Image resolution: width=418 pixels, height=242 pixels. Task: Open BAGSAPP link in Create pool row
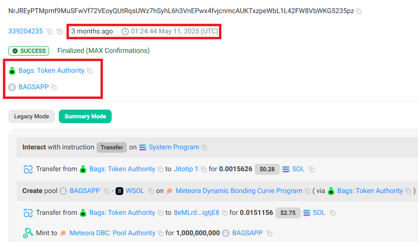[x=85, y=191]
